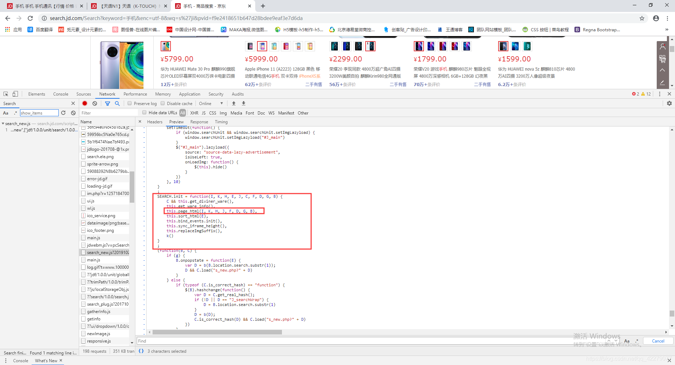This screenshot has width=675, height=365.
Task: Switch to the Application panel
Action: 189,94
